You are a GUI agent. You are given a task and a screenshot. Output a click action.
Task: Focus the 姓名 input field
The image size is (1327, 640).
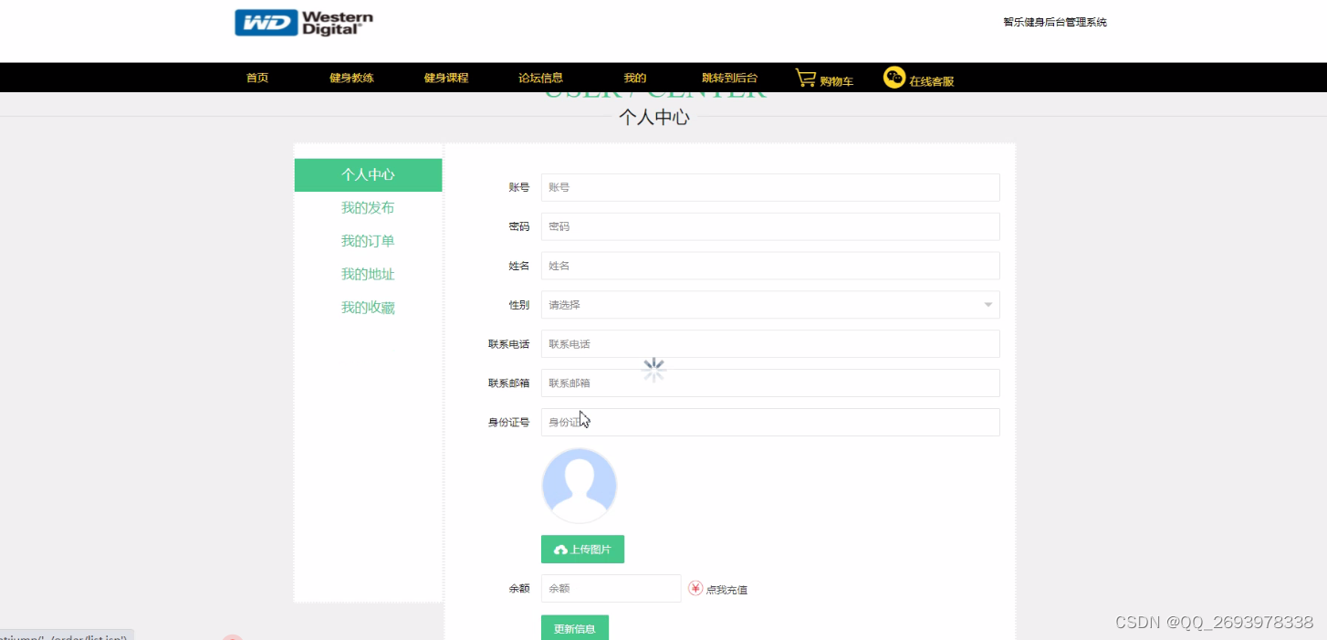[x=770, y=266]
